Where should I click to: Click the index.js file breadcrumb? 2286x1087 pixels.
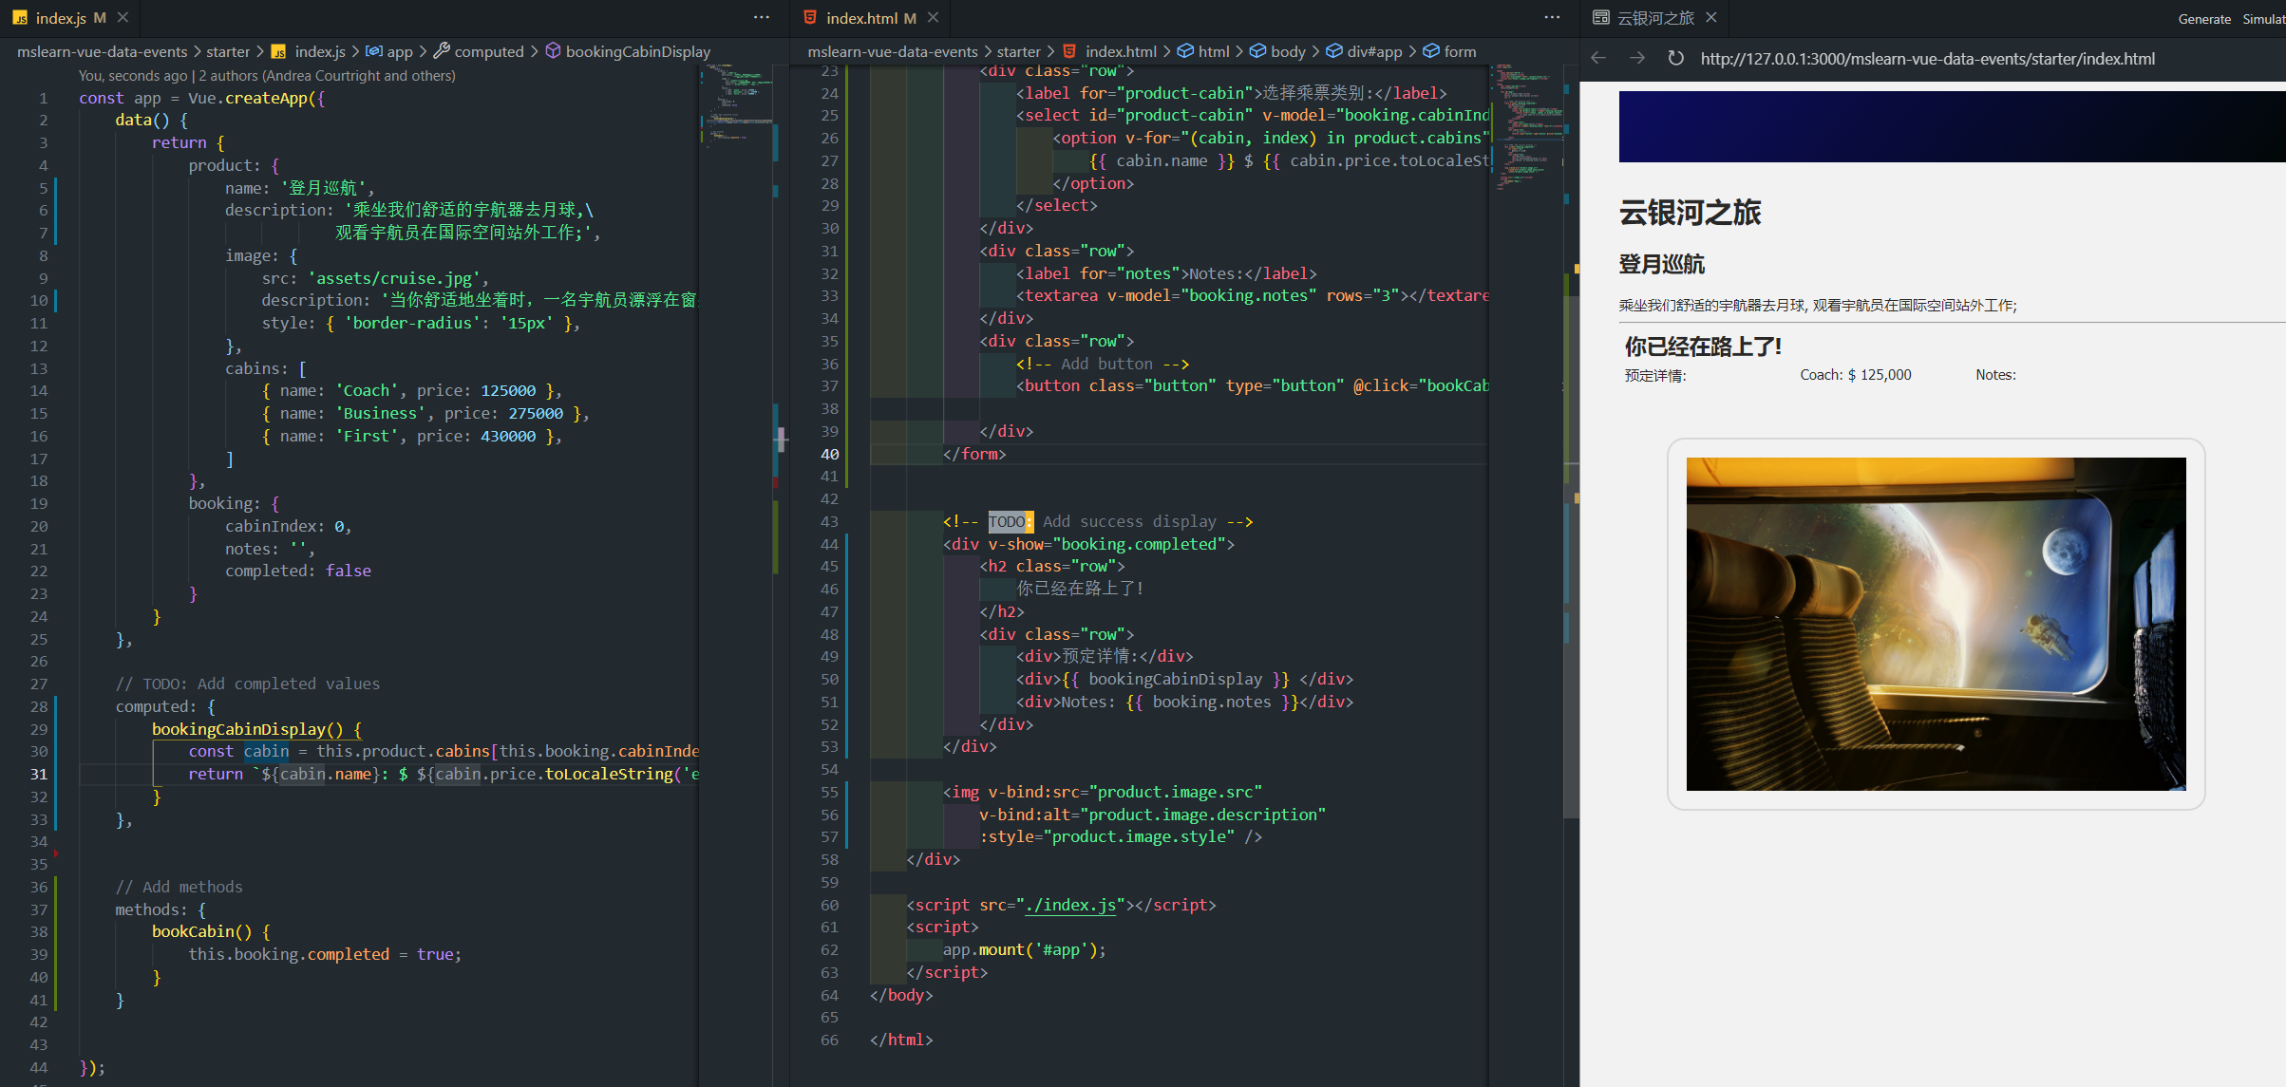pos(309,51)
